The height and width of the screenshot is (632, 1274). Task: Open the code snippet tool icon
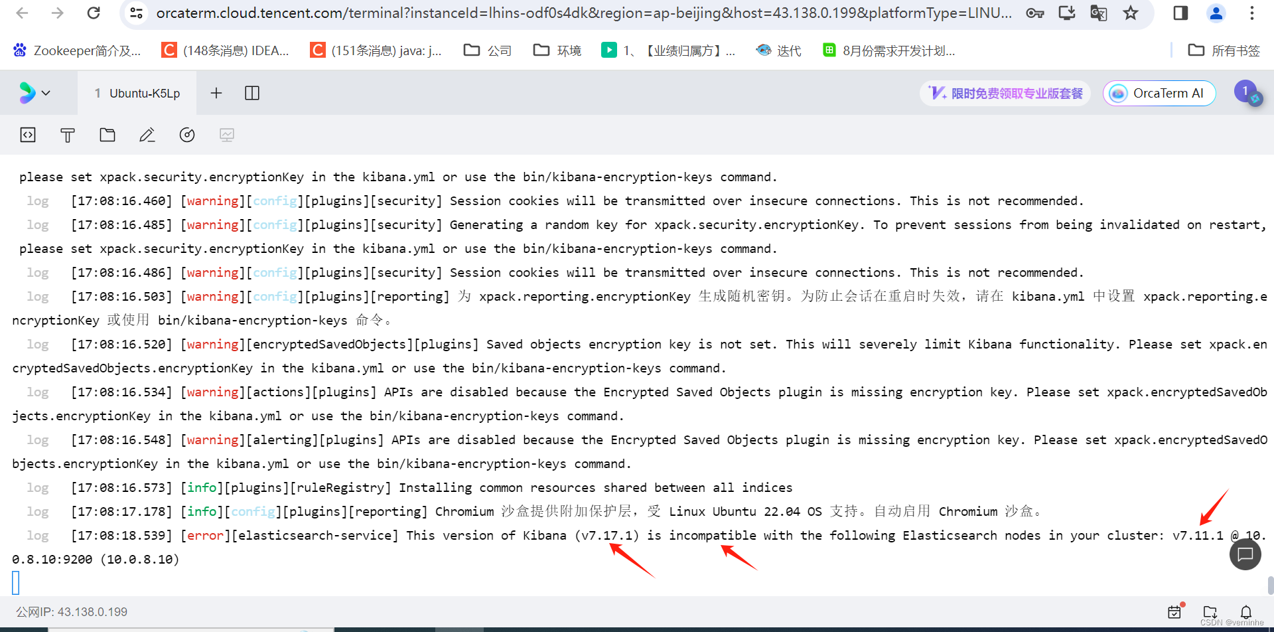(x=28, y=135)
